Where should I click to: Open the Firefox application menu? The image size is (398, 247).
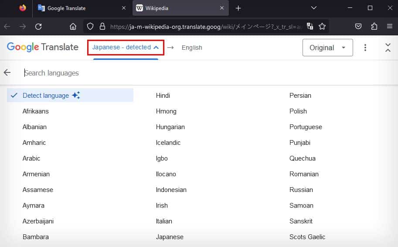click(390, 26)
